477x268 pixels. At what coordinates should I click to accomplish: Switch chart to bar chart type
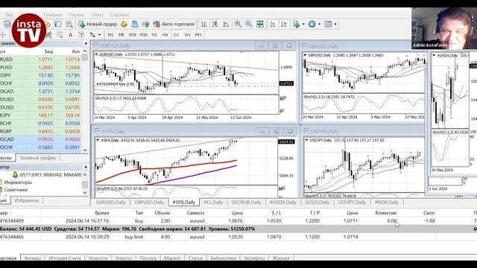click(204, 24)
